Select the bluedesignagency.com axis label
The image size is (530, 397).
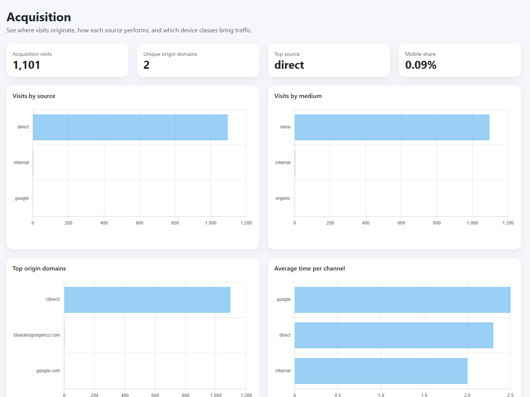[37, 335]
